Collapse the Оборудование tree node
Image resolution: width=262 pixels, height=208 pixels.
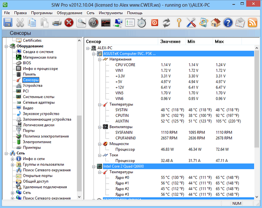click(6, 46)
